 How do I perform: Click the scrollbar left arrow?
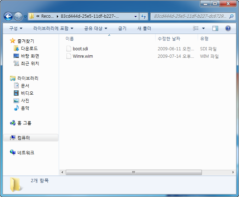click(62, 173)
